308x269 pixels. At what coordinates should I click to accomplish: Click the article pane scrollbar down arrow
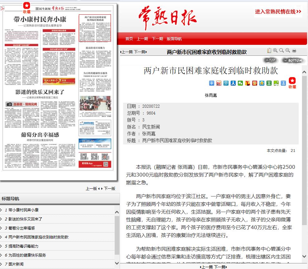304,256
